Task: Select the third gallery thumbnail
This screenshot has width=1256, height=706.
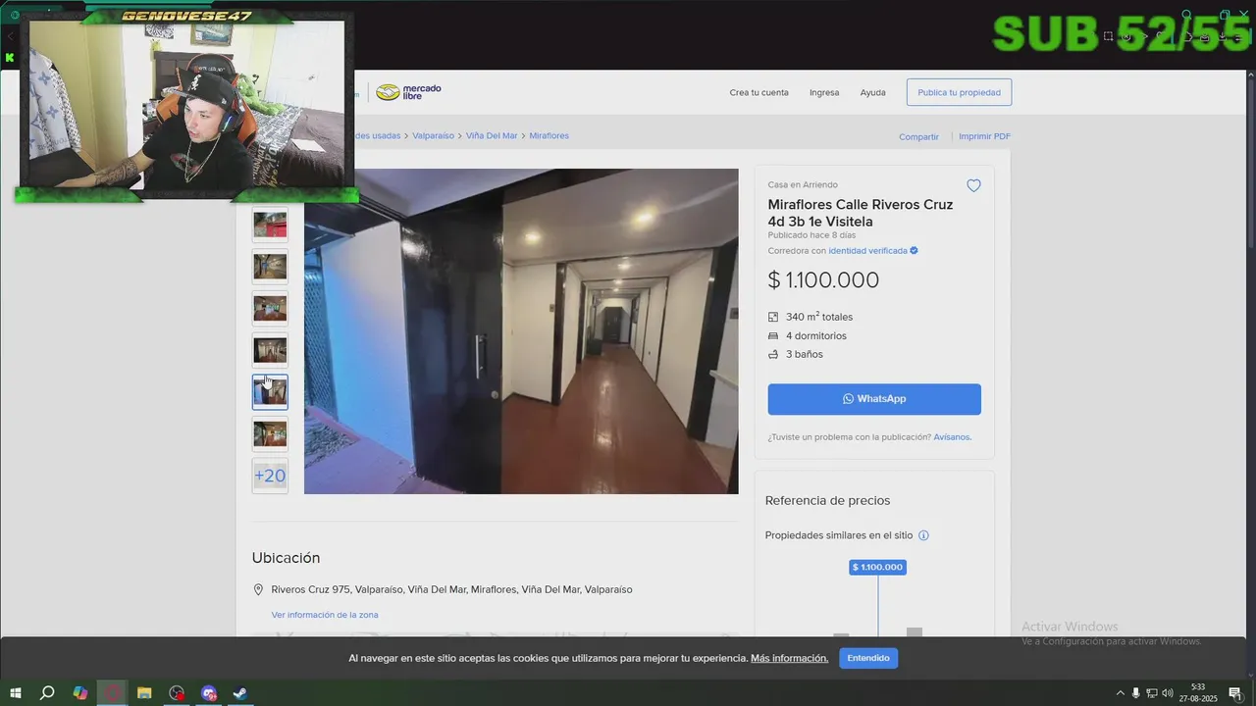Action: pyautogui.click(x=270, y=309)
